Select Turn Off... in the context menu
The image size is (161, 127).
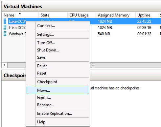click(x=58, y=43)
